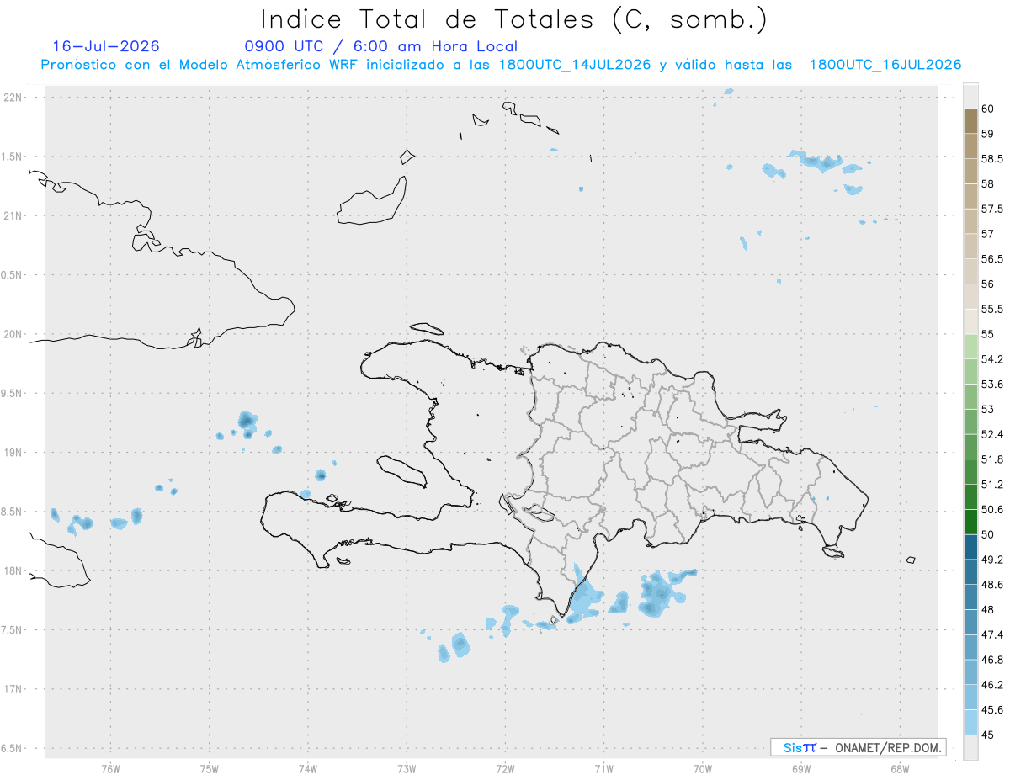Pick the lightest blue swatch between 45 and 45.6
The width and height of the screenshot is (1010, 780).
970,722
